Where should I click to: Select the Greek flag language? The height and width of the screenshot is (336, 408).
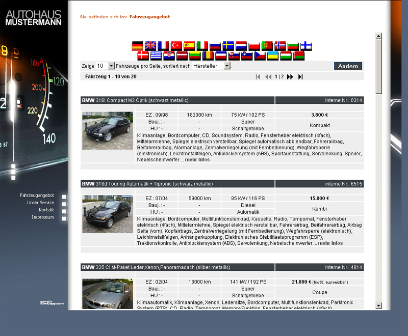click(156, 55)
